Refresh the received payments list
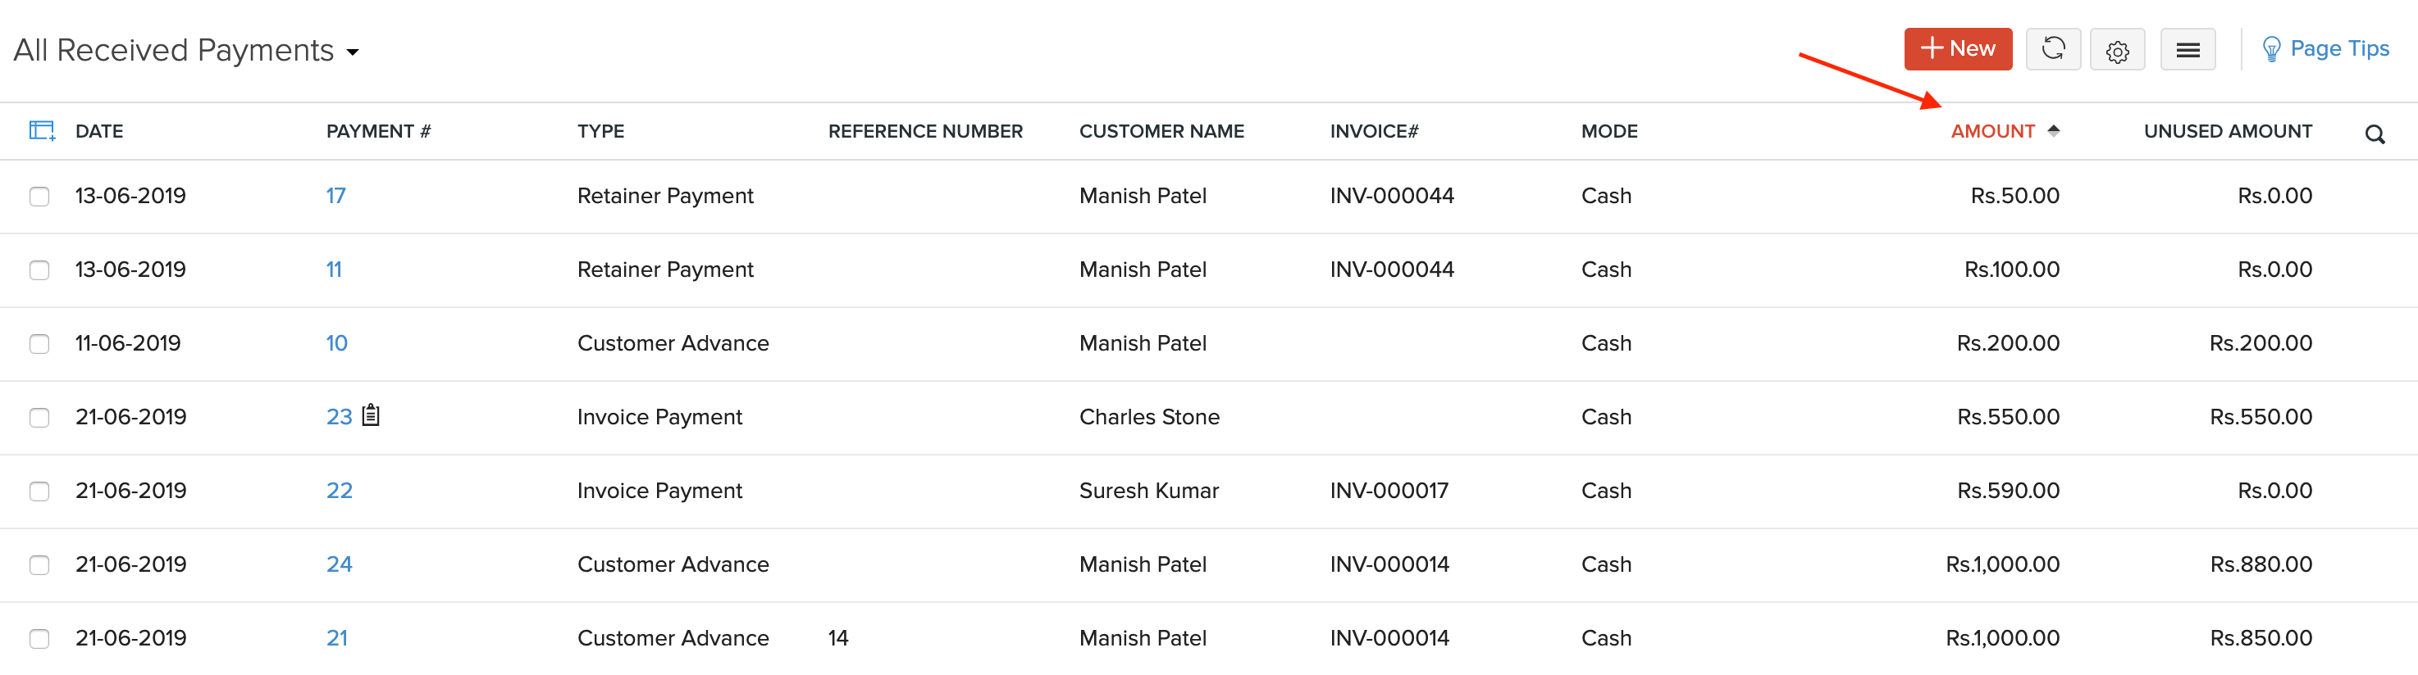Image resolution: width=2418 pixels, height=675 pixels. tap(2053, 49)
